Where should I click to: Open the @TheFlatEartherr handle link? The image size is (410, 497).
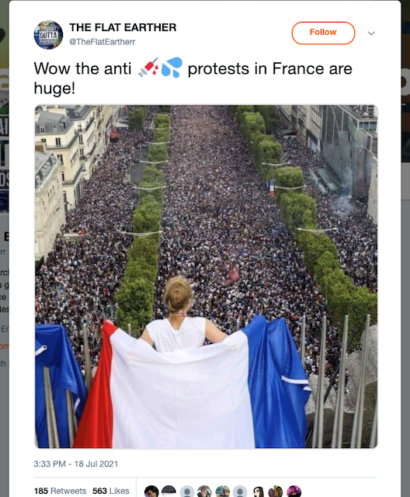pos(102,42)
